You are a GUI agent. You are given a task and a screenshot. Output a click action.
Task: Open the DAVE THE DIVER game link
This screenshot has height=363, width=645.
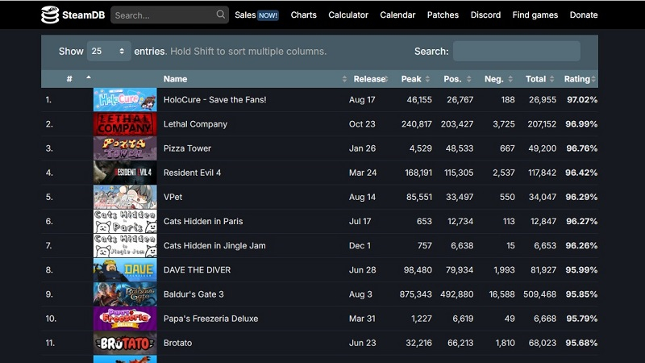(x=196, y=270)
